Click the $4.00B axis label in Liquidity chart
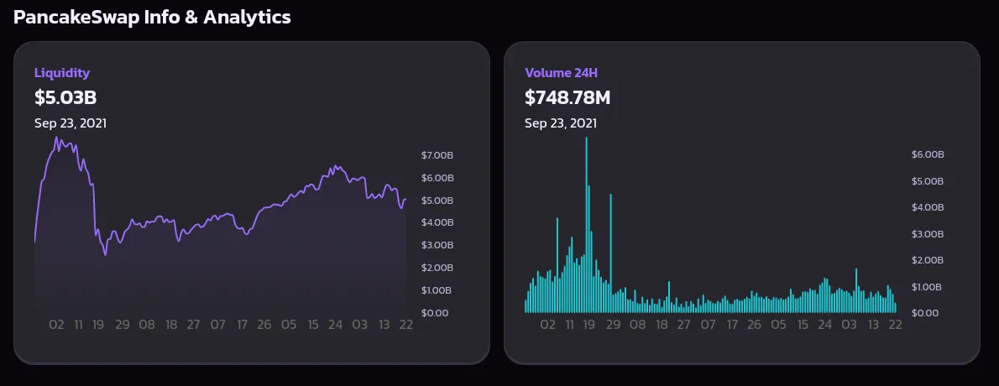Image resolution: width=999 pixels, height=386 pixels. coord(437,223)
